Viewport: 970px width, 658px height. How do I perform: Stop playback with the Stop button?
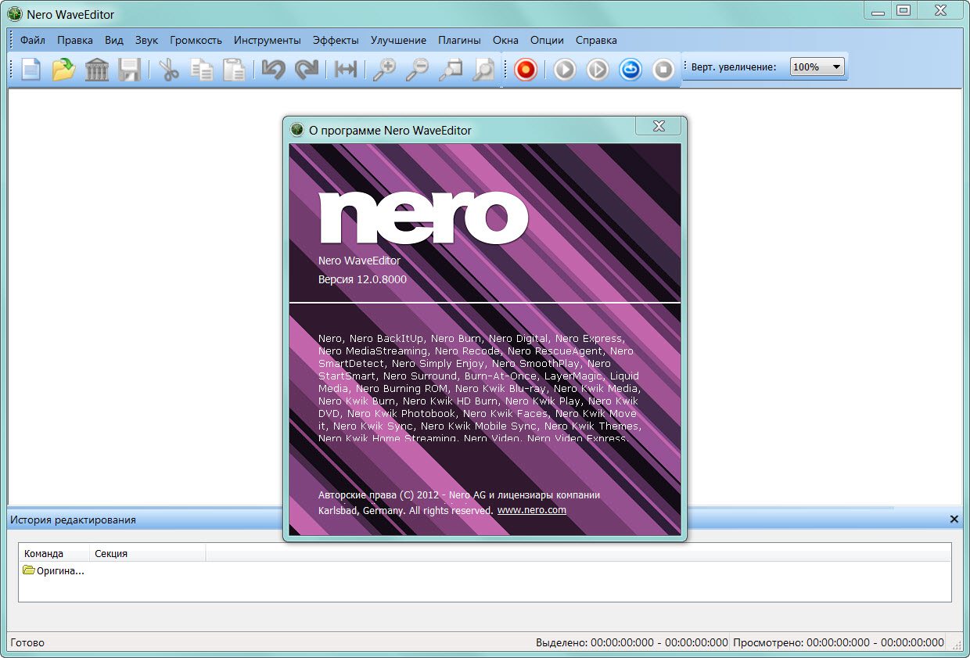coord(663,70)
